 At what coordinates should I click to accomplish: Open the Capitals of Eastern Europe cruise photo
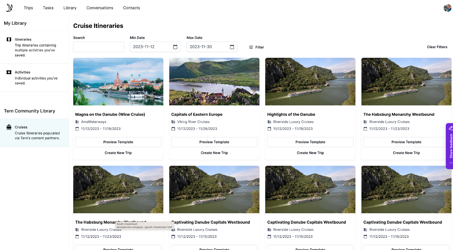click(214, 82)
